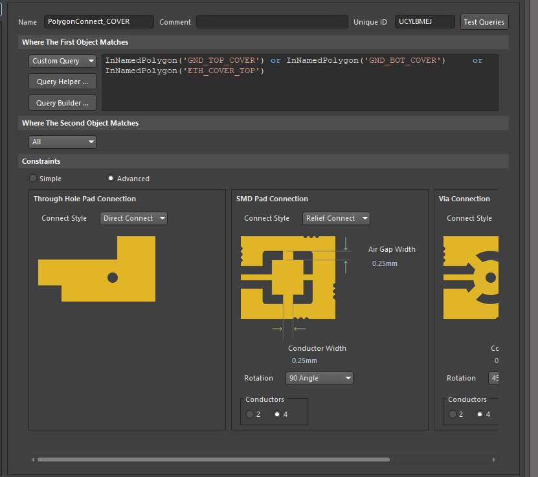Open the Custom Query dropdown

point(62,61)
